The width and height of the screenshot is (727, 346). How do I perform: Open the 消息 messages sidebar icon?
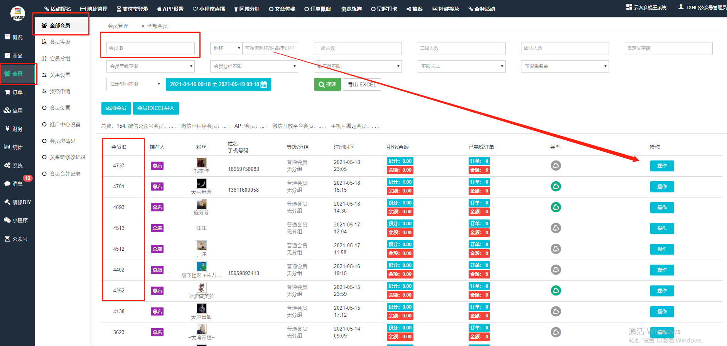click(x=7, y=184)
